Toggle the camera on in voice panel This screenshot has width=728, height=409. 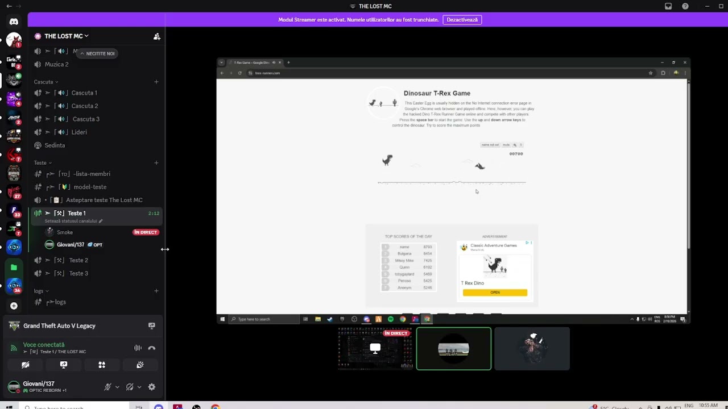26,365
